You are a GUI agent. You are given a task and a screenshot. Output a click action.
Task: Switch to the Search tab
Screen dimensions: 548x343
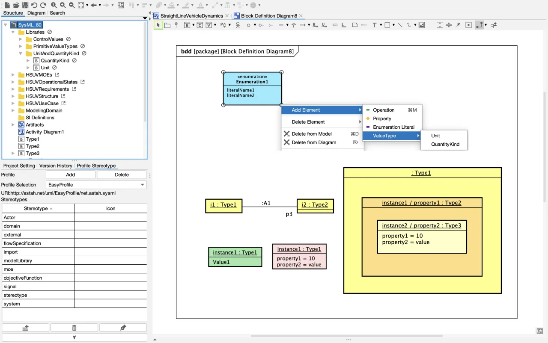click(x=57, y=13)
